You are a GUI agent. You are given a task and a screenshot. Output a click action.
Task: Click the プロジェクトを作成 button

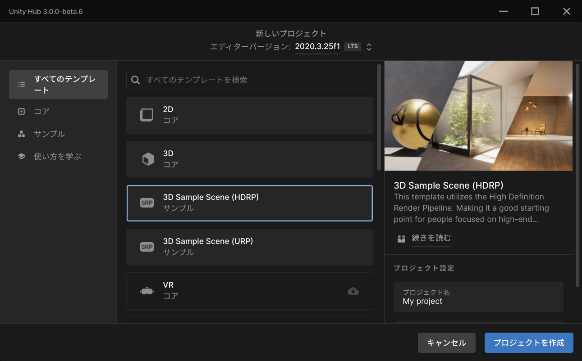[529, 343]
